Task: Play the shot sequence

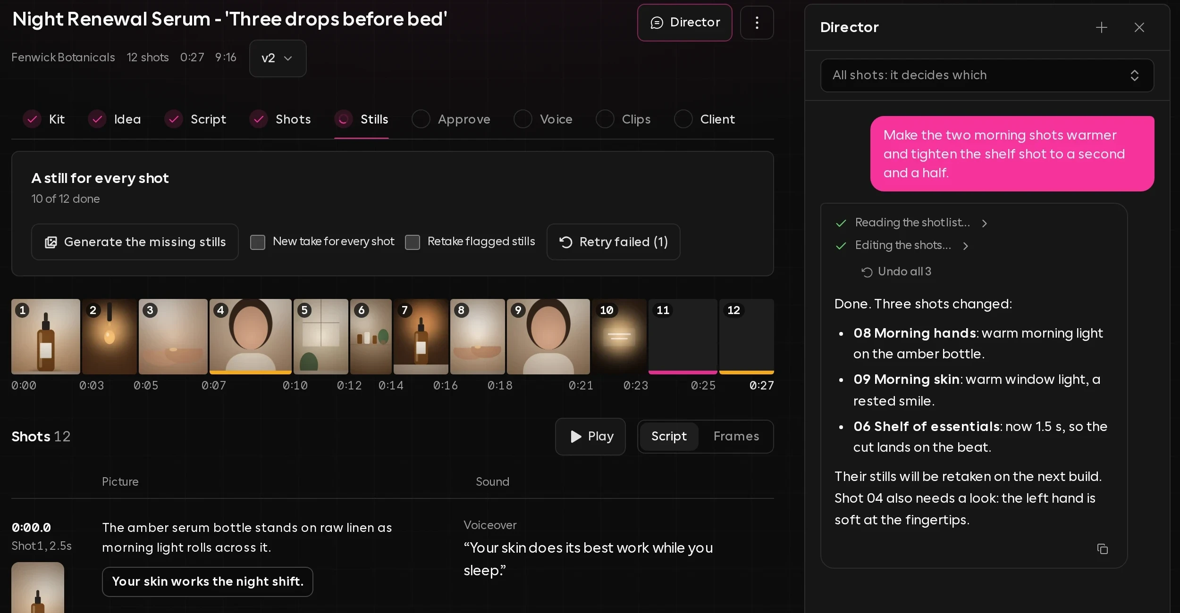Action: pyautogui.click(x=590, y=437)
